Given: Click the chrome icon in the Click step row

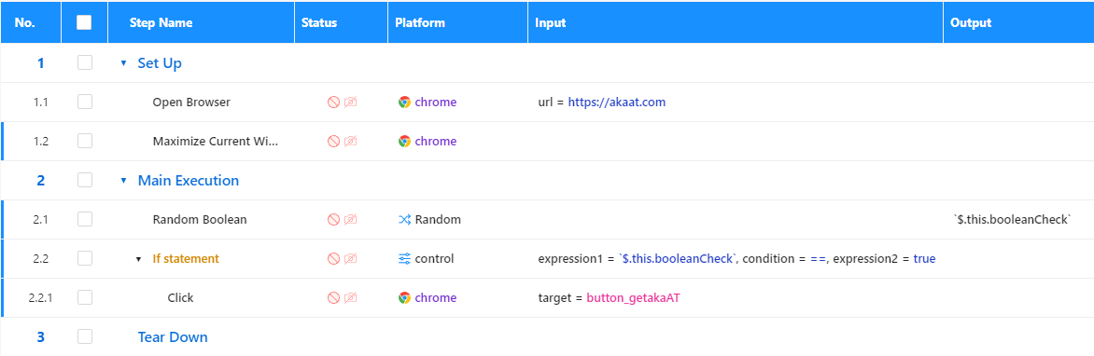Looking at the screenshot, I should click(x=404, y=297).
